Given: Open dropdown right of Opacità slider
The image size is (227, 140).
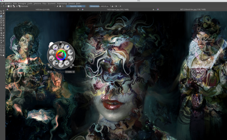Looking at the screenshot, I should (88, 6).
